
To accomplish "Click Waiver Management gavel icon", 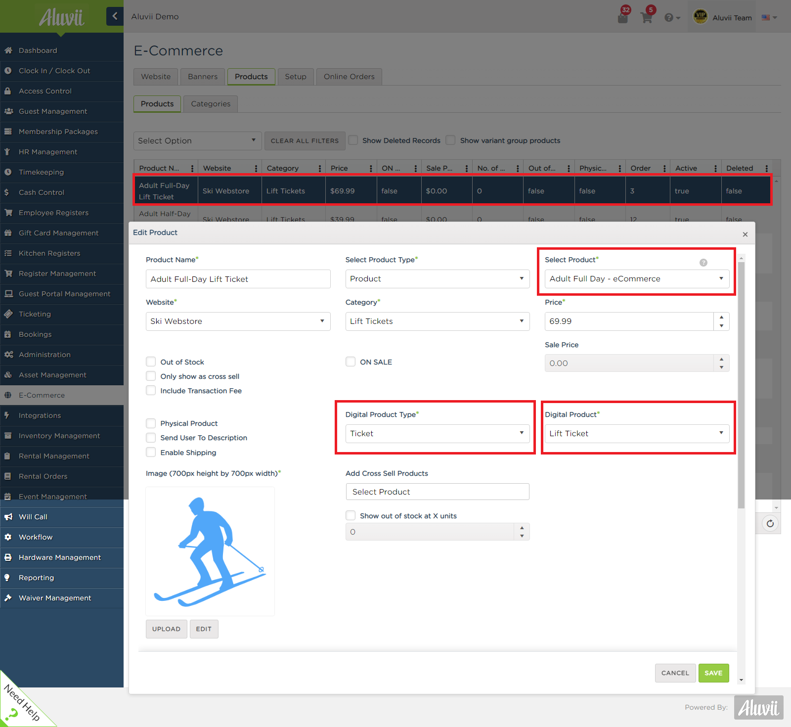I will (8, 598).
